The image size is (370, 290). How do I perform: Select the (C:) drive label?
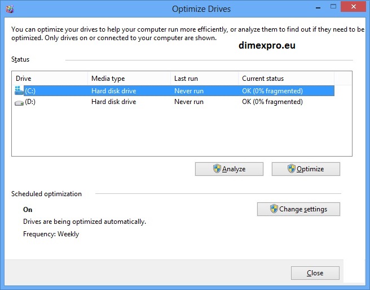click(x=30, y=91)
